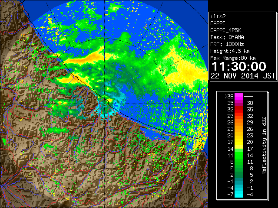The width and height of the screenshot is (278, 208).
Task: Click the '-7' legend label
Action: (x=230, y=195)
